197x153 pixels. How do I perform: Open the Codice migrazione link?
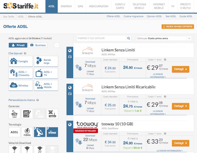(x=133, y=16)
